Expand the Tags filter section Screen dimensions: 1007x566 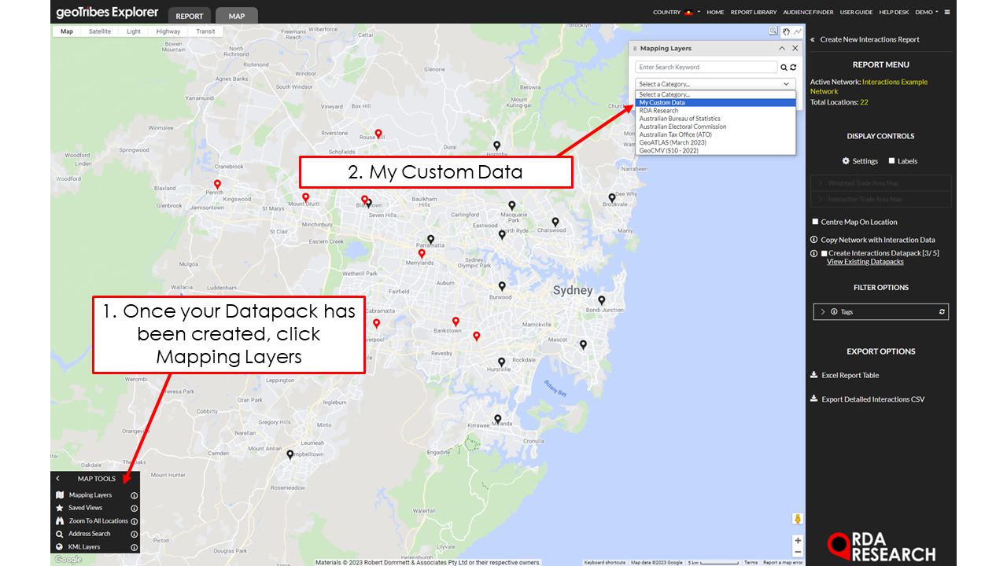coord(823,312)
